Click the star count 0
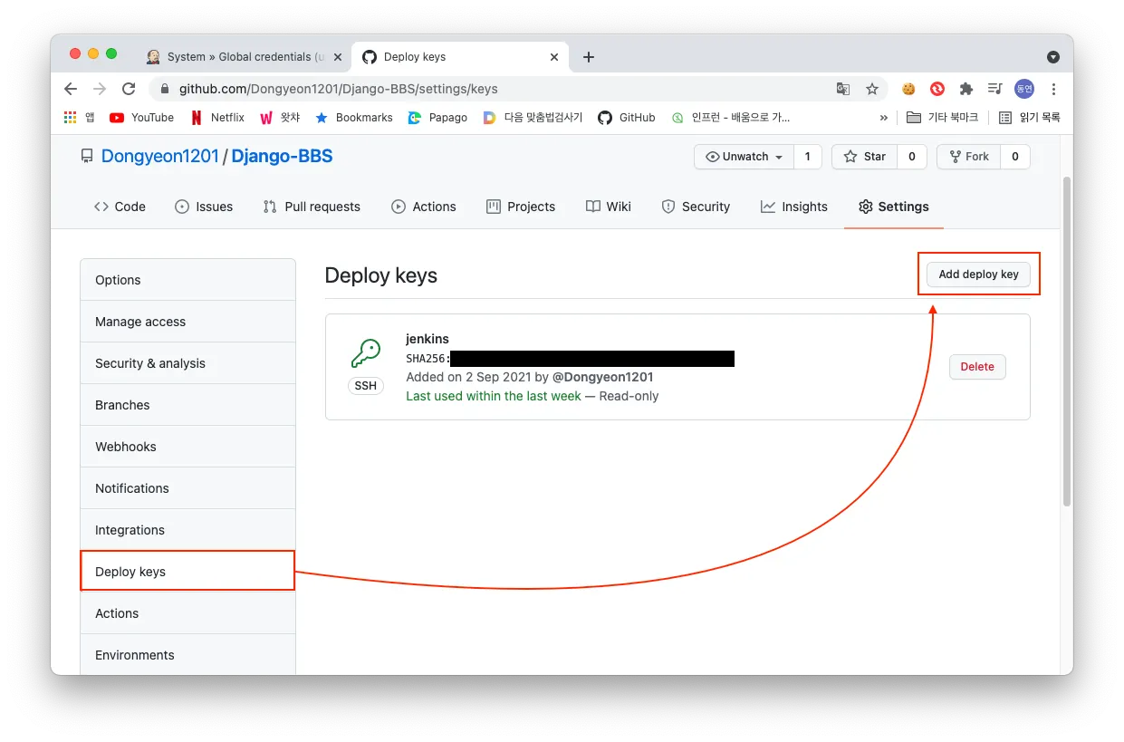Viewport: 1124px width, 742px height. pos(911,157)
